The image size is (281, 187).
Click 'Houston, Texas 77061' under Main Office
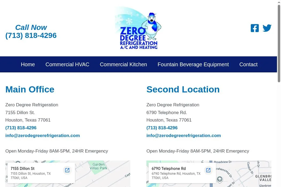coord(28,120)
